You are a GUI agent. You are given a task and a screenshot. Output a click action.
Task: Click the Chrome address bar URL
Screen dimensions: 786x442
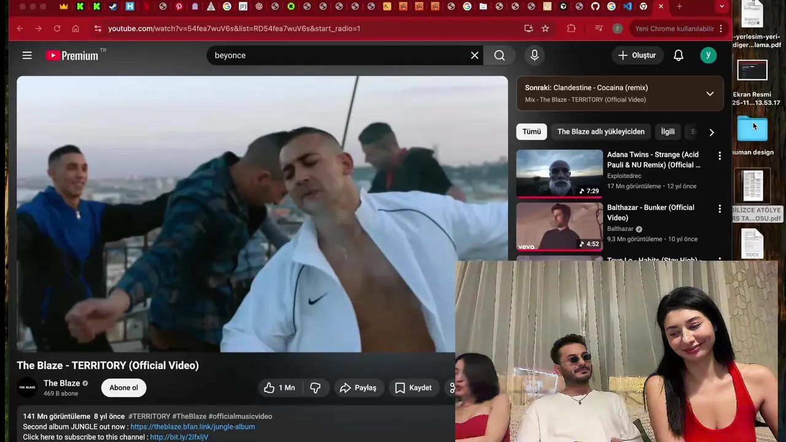pyautogui.click(x=234, y=28)
